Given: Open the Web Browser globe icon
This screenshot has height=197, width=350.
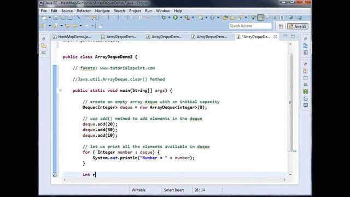Looking at the screenshot, I should [290, 18].
